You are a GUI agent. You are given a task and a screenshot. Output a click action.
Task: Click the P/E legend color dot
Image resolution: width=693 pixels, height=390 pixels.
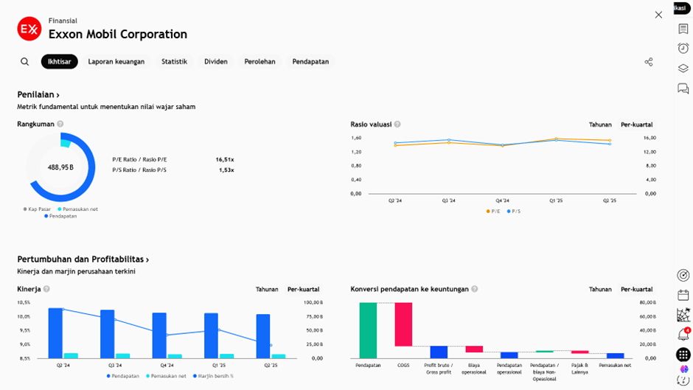tap(488, 212)
